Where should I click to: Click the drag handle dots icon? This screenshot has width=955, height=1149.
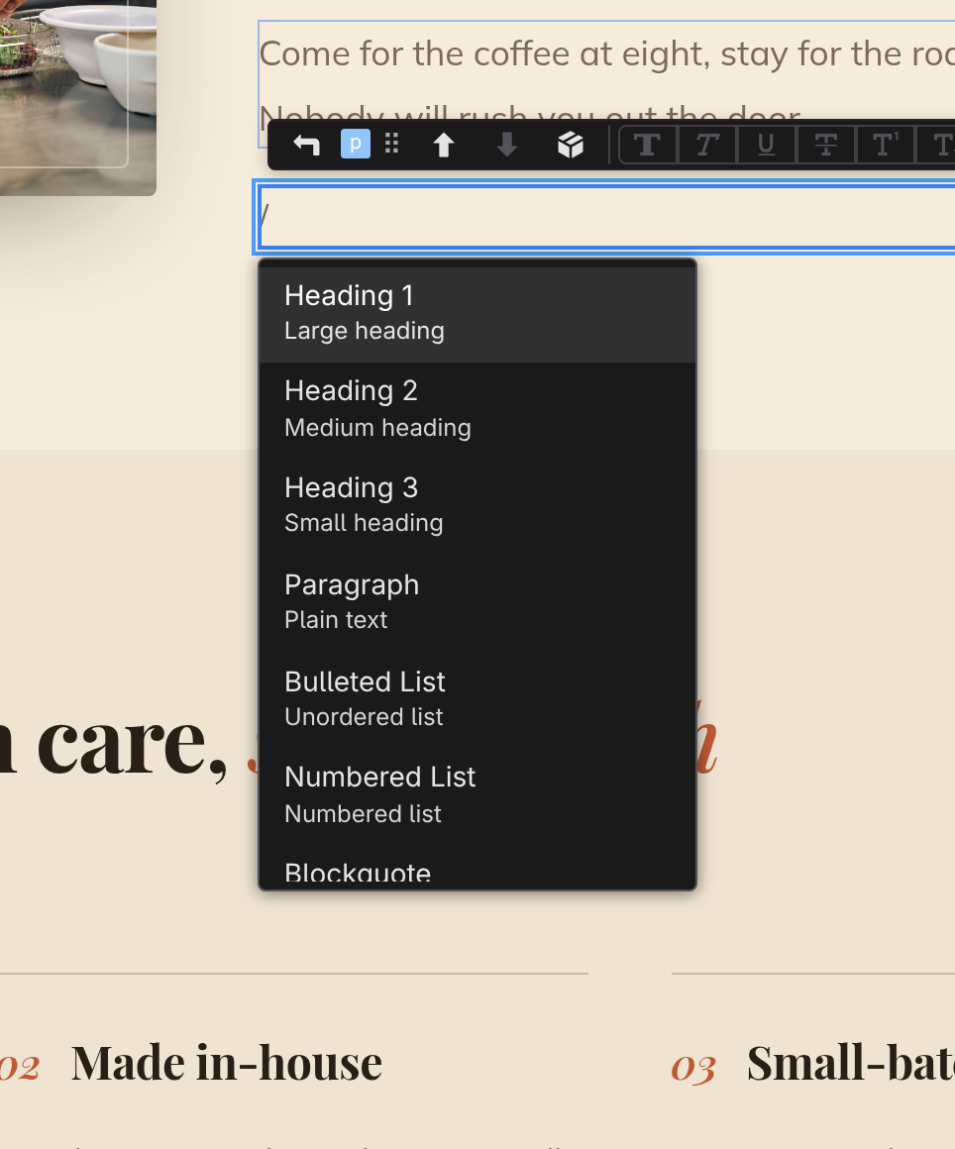[392, 144]
